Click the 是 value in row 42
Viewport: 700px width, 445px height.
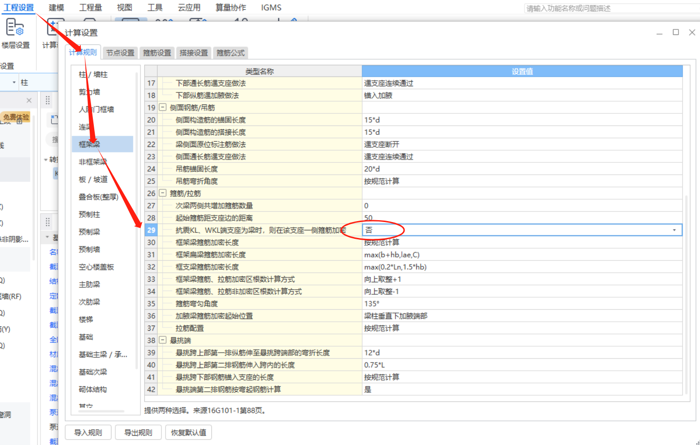(x=368, y=389)
